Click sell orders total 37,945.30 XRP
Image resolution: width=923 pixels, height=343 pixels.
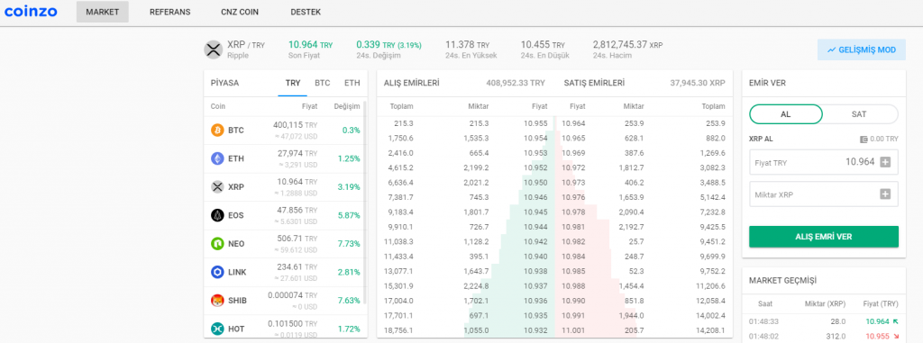[698, 83]
